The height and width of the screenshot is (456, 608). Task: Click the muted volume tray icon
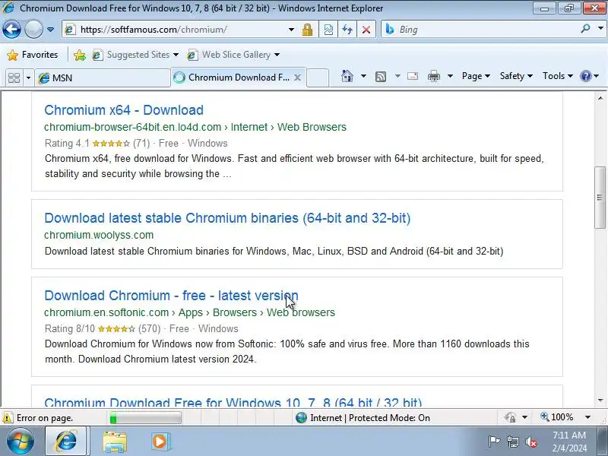pyautogui.click(x=530, y=442)
